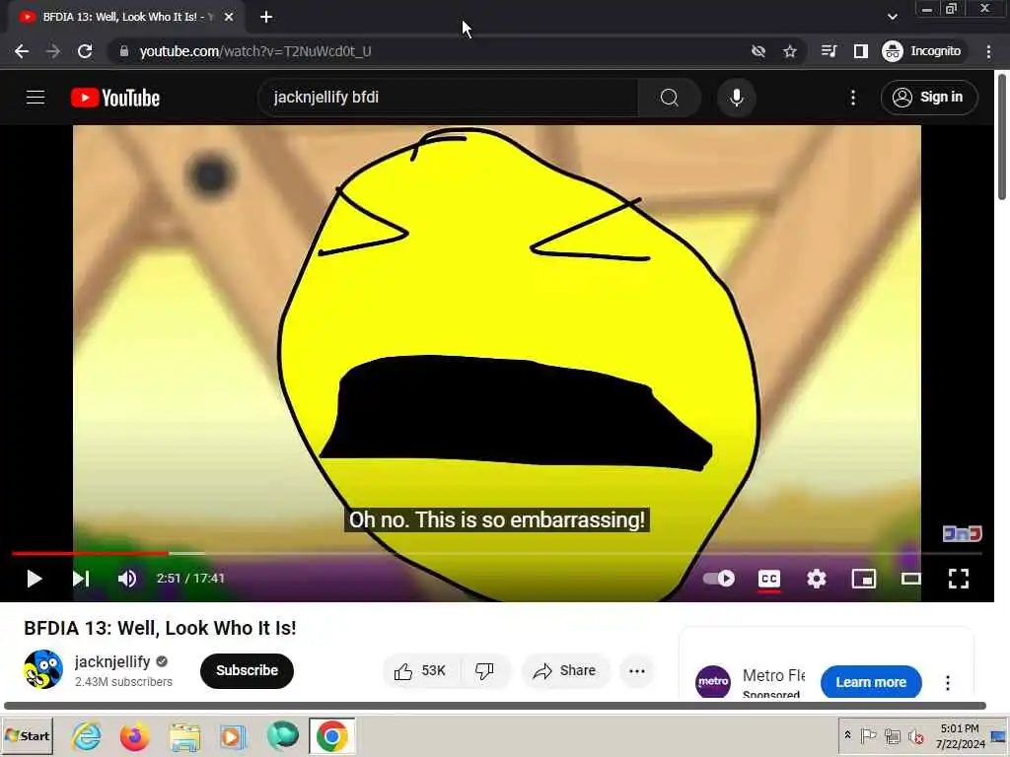
Task: Go to YouTube home via logo
Action: coord(115,98)
